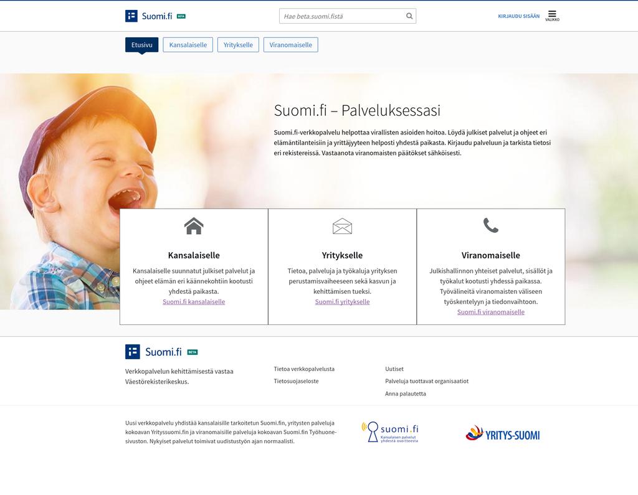Open the Suomi.fi viranomaiselle link
638x495 pixels.
point(491,312)
